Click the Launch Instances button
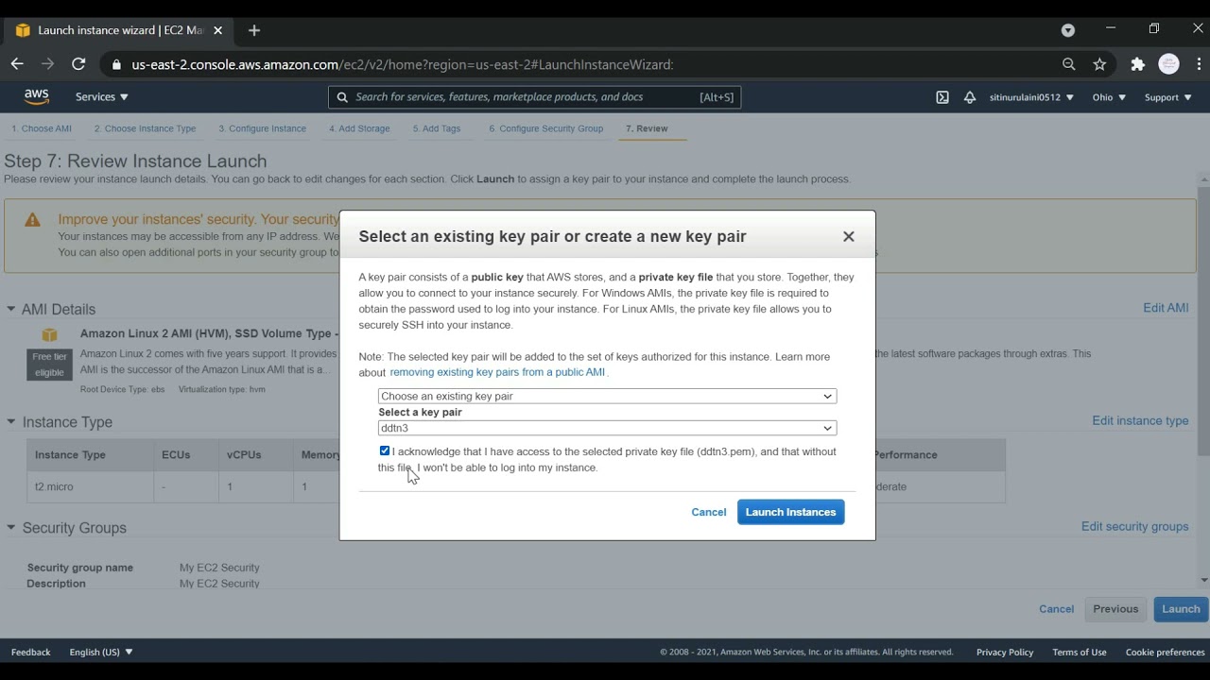Image resolution: width=1210 pixels, height=680 pixels. coord(790,512)
